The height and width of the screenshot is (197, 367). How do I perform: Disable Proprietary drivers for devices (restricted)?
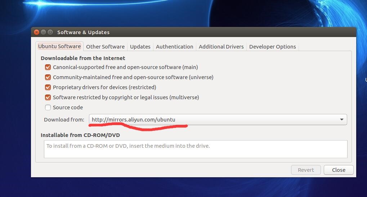click(x=48, y=87)
